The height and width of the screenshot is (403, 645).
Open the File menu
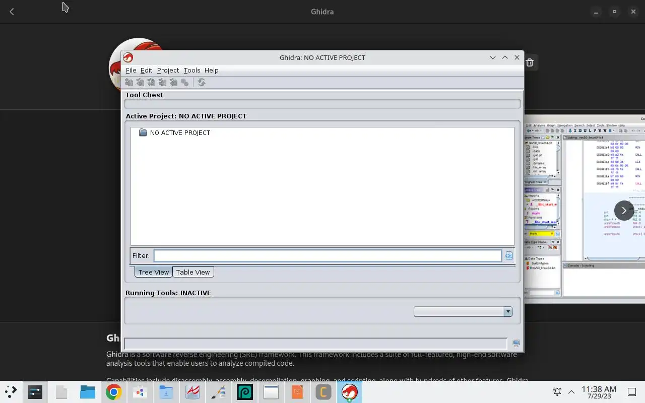click(x=131, y=70)
